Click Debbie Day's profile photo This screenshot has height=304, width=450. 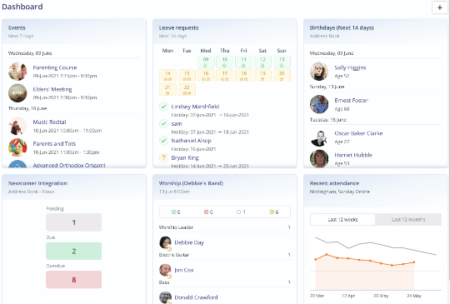click(165, 242)
